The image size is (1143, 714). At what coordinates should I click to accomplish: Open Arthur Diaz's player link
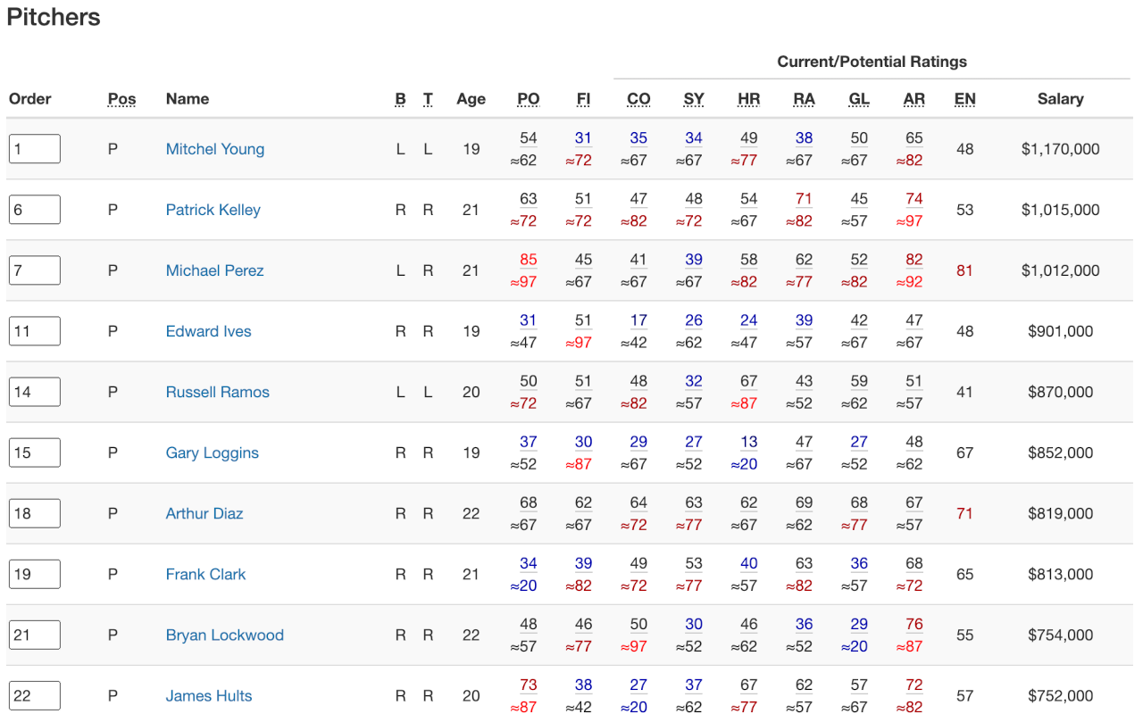204,513
